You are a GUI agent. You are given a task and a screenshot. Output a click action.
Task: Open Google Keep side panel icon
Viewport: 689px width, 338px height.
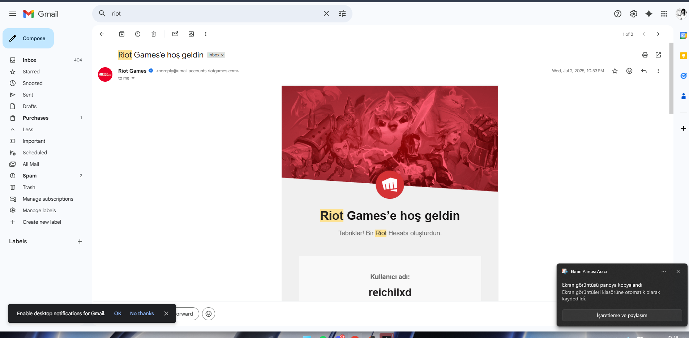[683, 56]
